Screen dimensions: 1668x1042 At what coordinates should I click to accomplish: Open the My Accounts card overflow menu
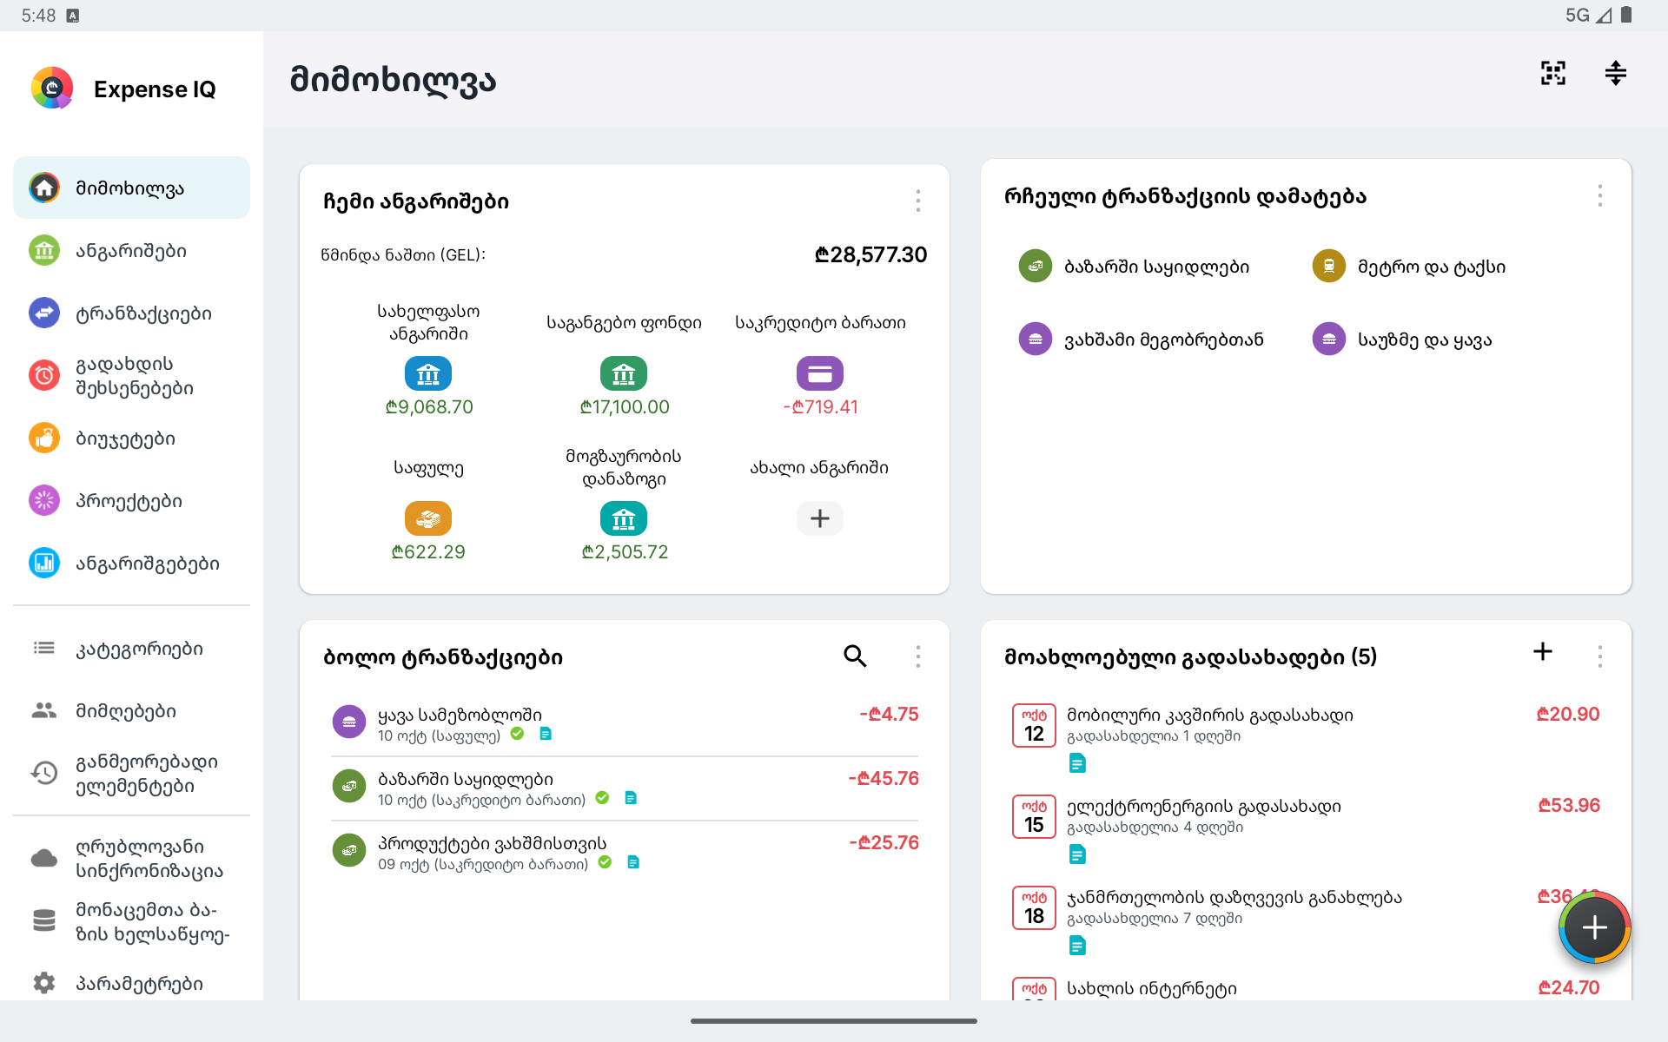[x=917, y=201]
